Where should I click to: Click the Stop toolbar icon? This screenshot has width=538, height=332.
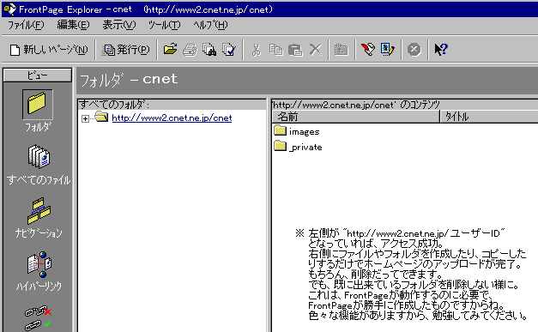[x=414, y=50]
